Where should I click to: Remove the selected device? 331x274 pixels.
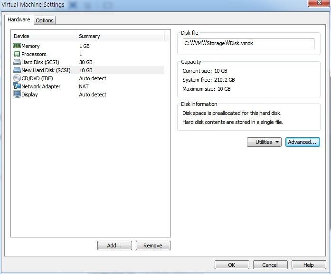[153, 246]
